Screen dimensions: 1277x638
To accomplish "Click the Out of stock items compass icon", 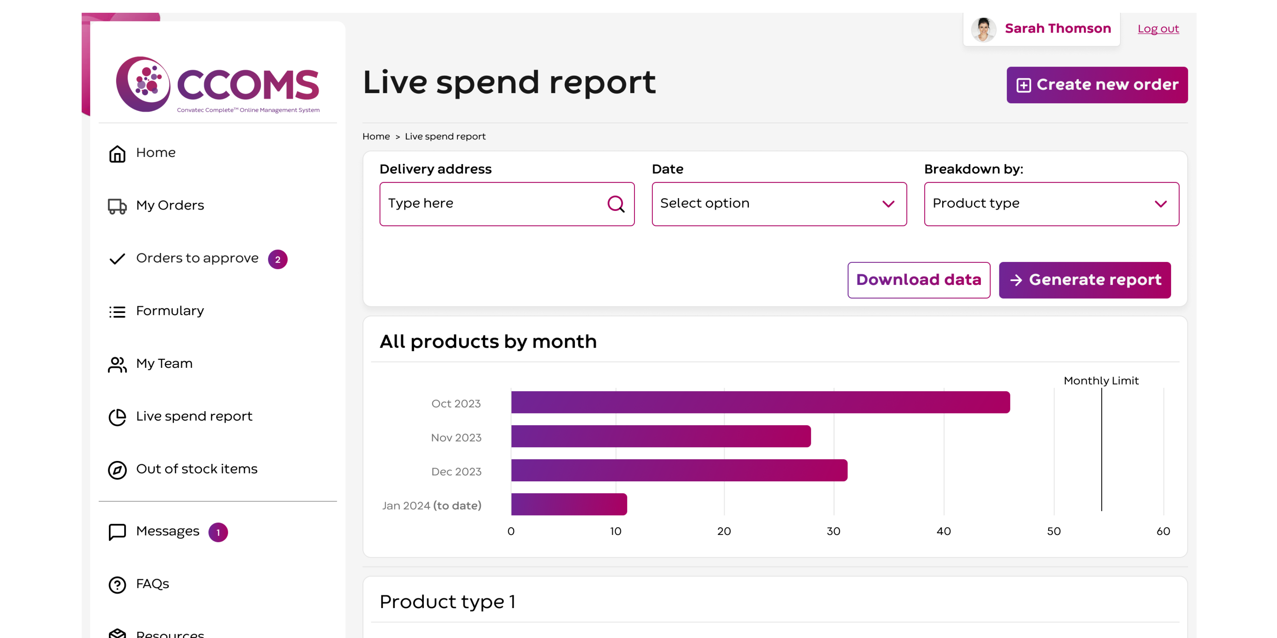I will pos(117,470).
